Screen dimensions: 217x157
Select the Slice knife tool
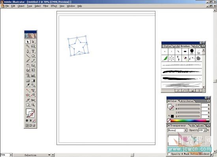click(28, 100)
